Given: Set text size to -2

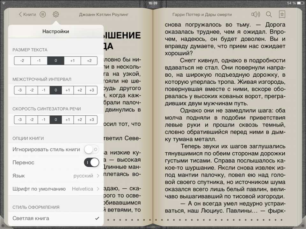Looking at the screenshot, I should (22, 61).
